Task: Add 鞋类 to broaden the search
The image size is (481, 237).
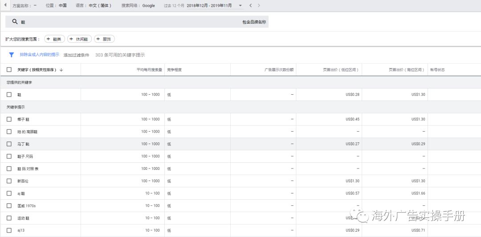Action: click(55, 39)
